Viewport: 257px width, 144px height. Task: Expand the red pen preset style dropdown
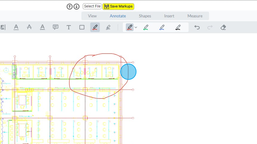[x=136, y=28]
